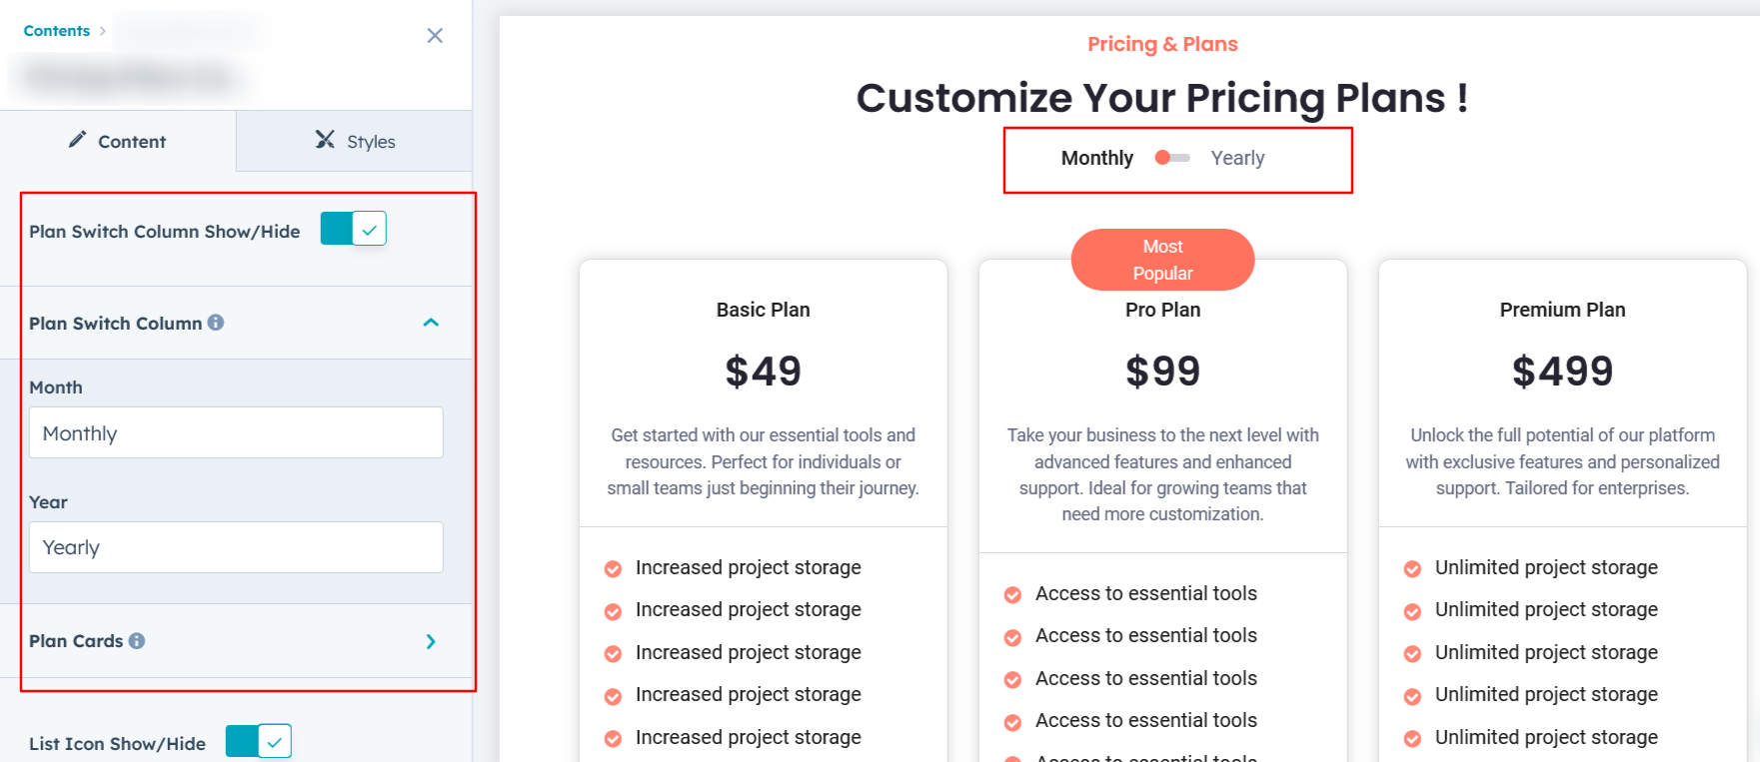Open the Styles tab
The height and width of the screenshot is (762, 1760).
coord(356,142)
